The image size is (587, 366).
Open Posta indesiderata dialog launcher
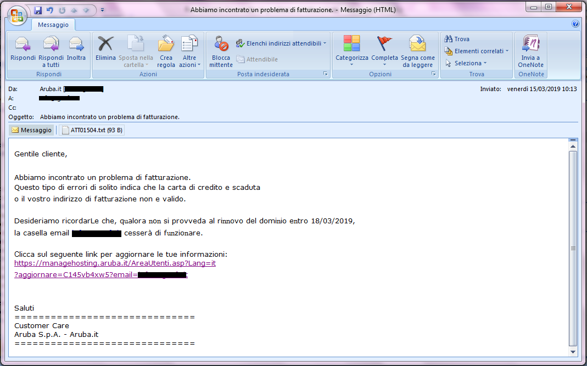pos(325,74)
